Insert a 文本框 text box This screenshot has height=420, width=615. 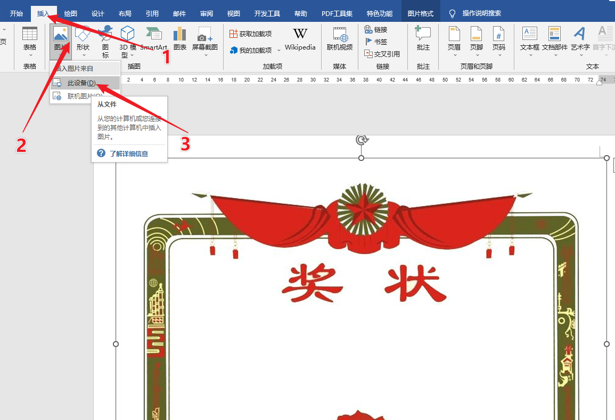point(529,41)
